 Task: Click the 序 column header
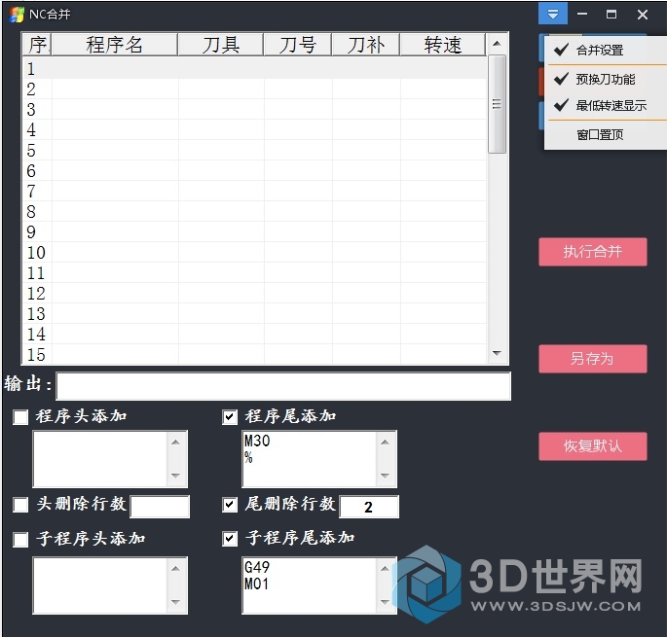[37, 45]
